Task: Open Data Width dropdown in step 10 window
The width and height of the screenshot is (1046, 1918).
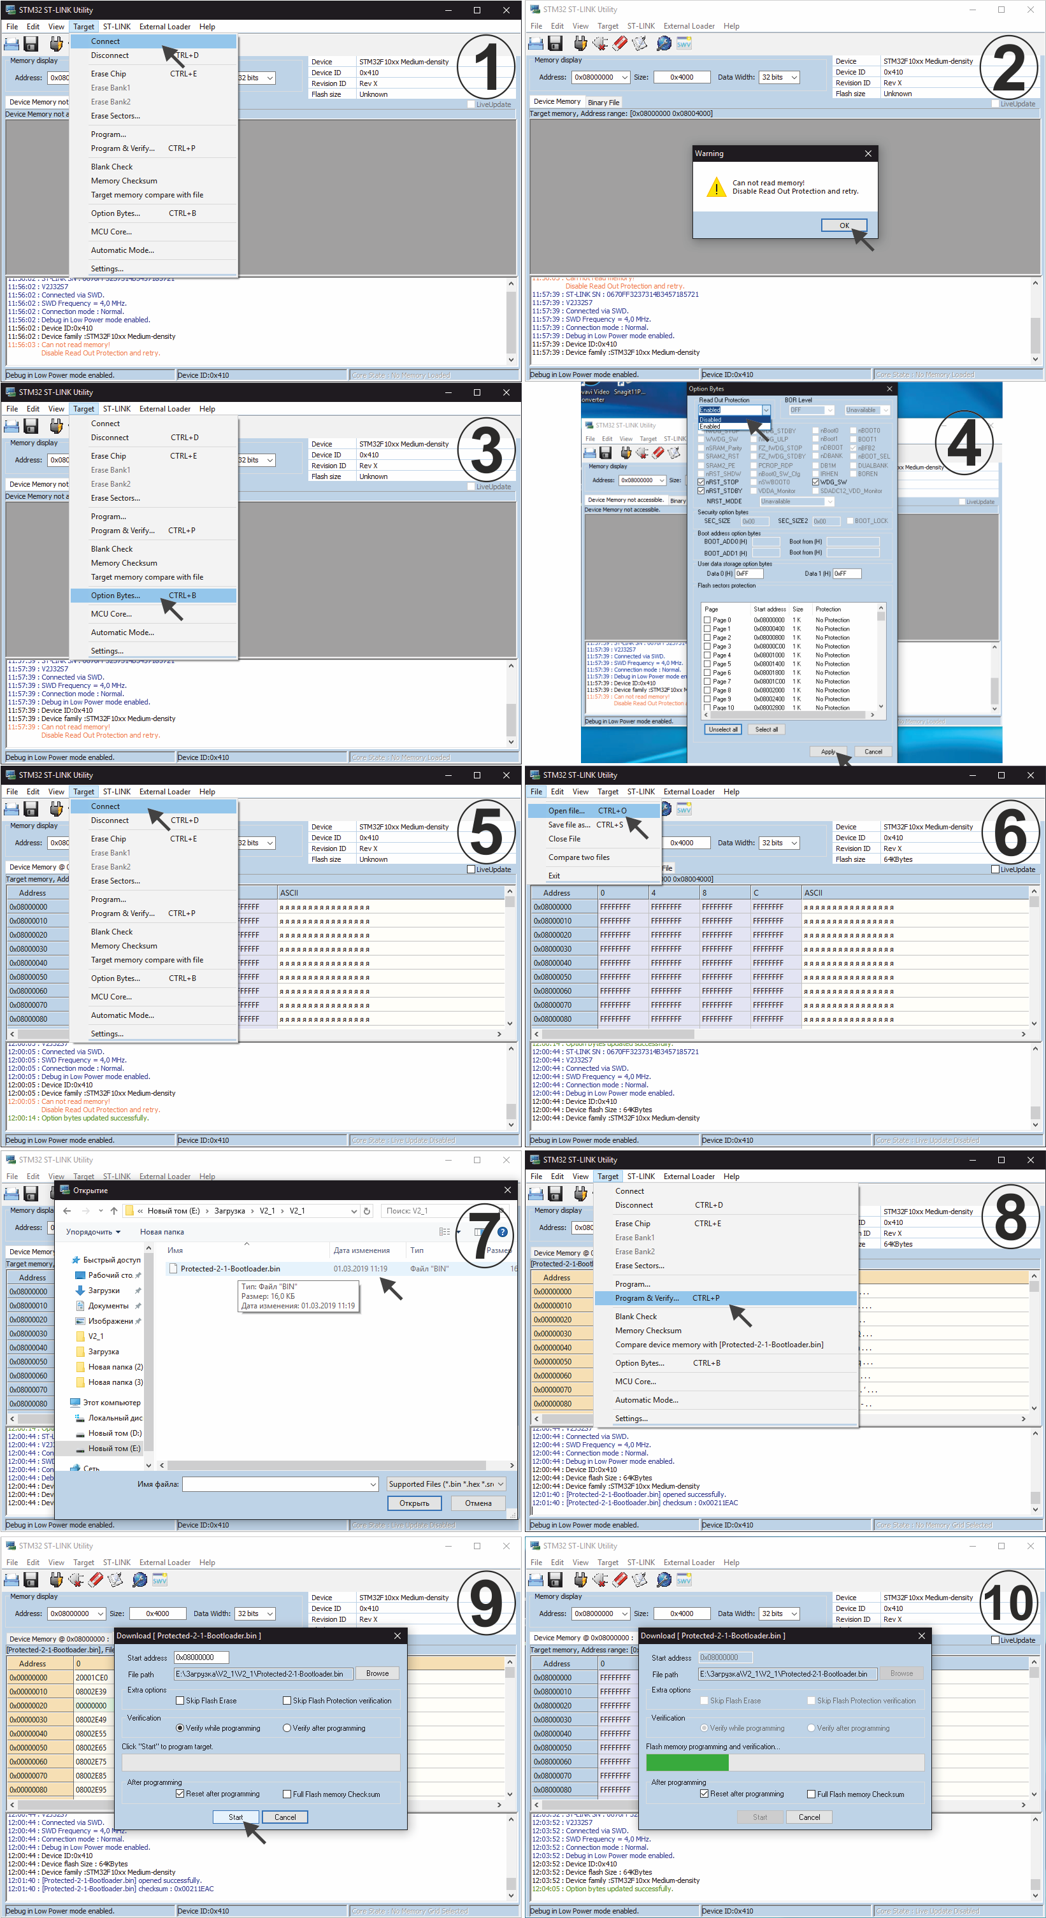Action: point(794,1614)
